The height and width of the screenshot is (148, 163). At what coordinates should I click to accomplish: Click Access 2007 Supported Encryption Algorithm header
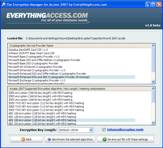click(71, 89)
